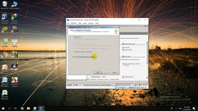The image size is (198, 111).
Task: Select the Microsoft Office PowerPoint desktop icon
Action: coord(5,69)
